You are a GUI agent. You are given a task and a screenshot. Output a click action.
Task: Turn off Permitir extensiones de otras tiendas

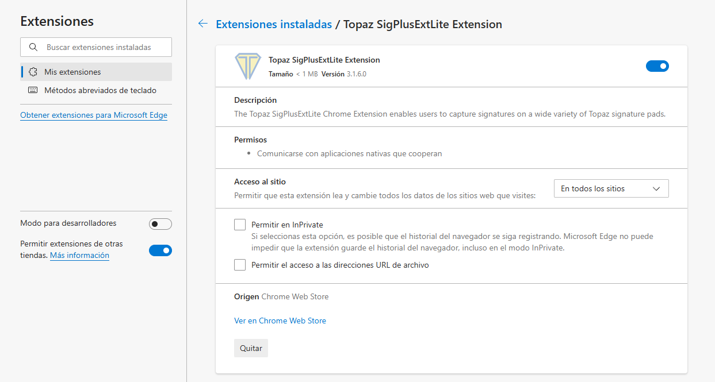click(160, 250)
